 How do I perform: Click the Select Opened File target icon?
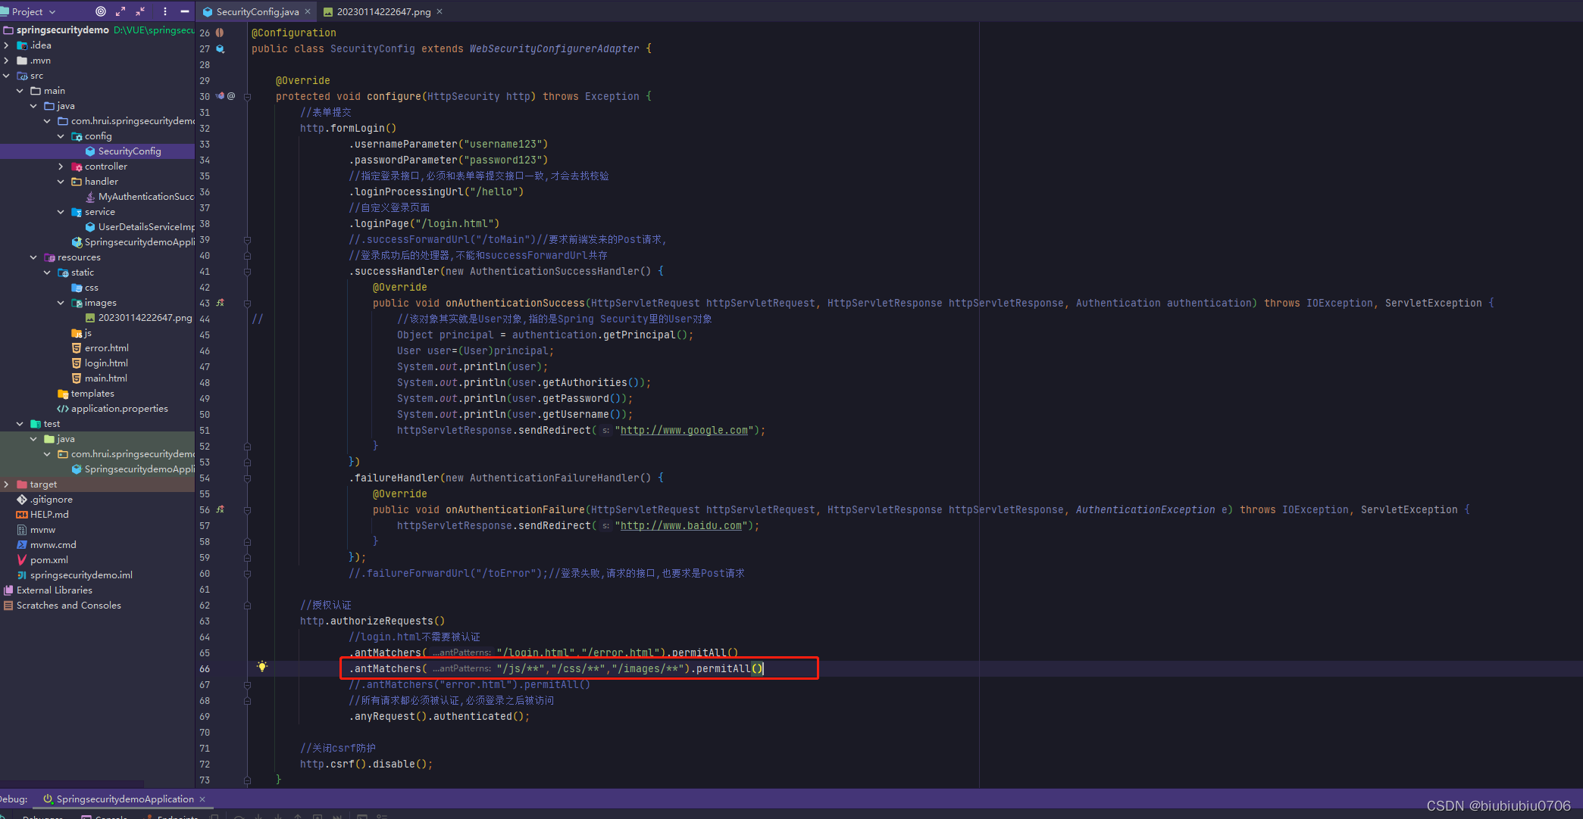pyautogui.click(x=101, y=11)
